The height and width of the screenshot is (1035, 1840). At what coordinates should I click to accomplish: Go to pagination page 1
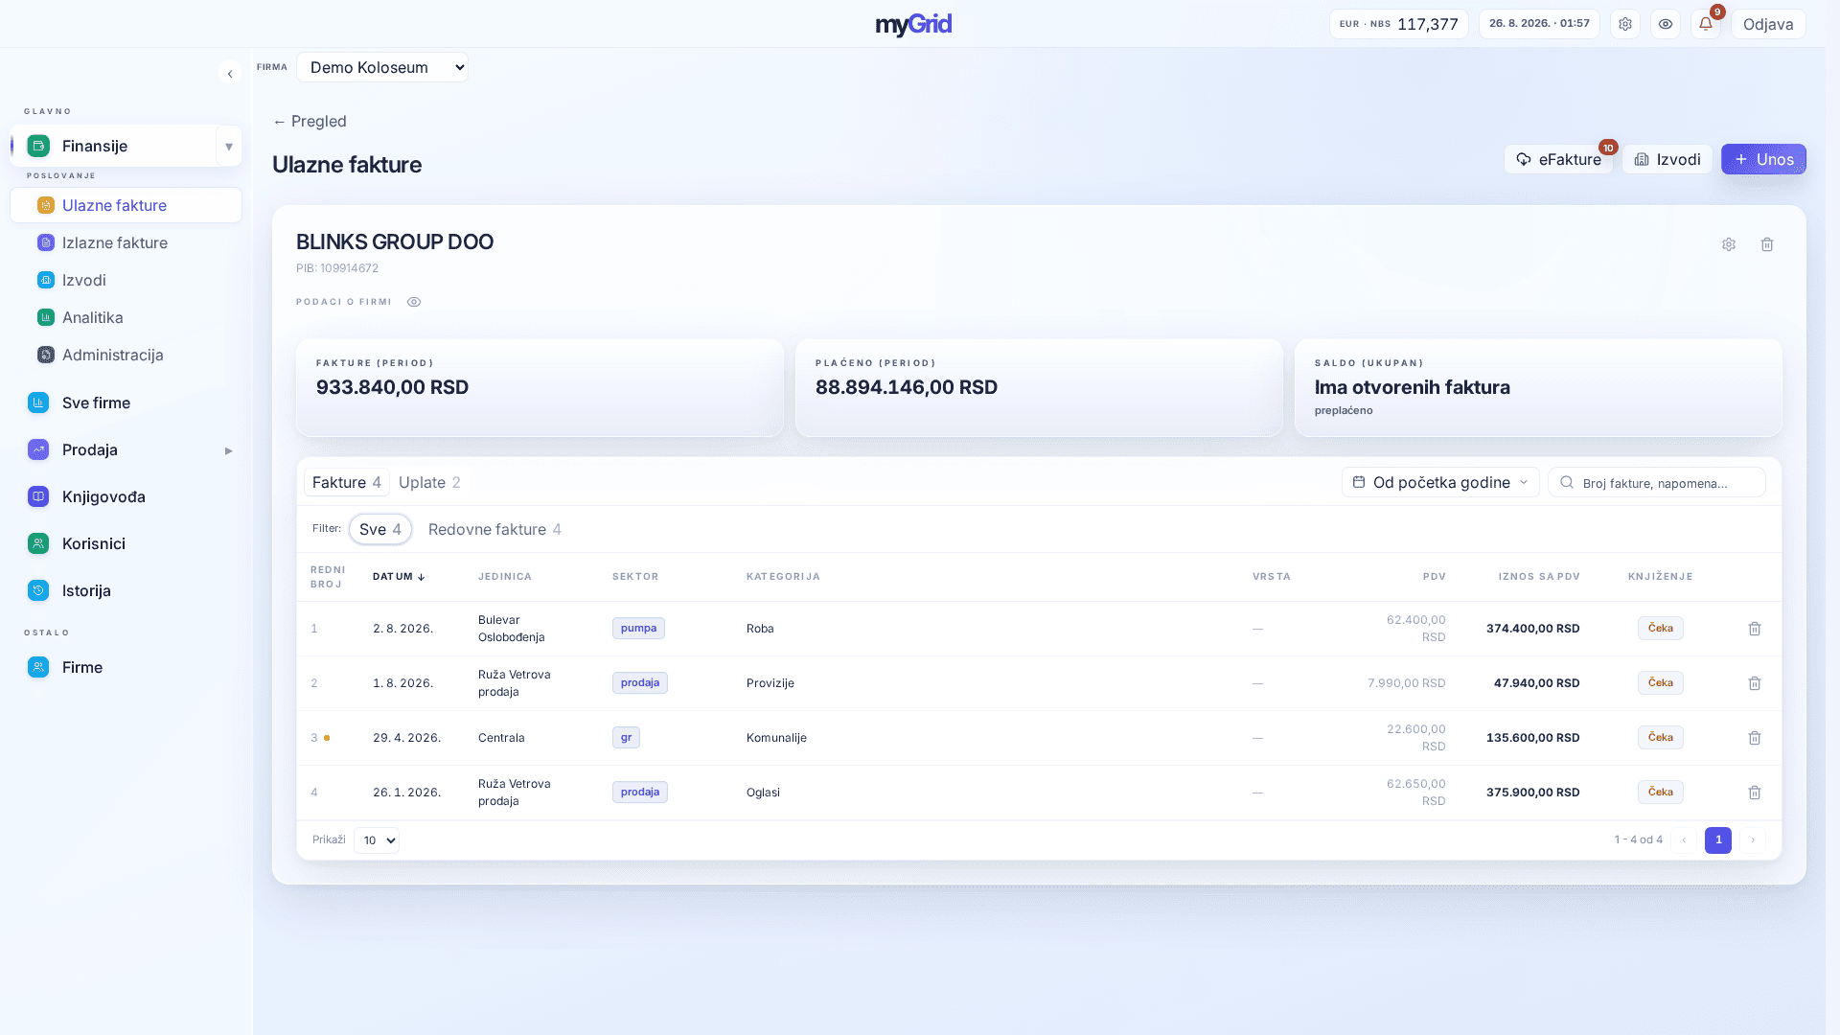click(x=1718, y=840)
